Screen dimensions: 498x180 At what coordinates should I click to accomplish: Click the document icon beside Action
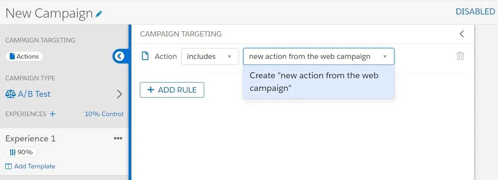[145, 56]
